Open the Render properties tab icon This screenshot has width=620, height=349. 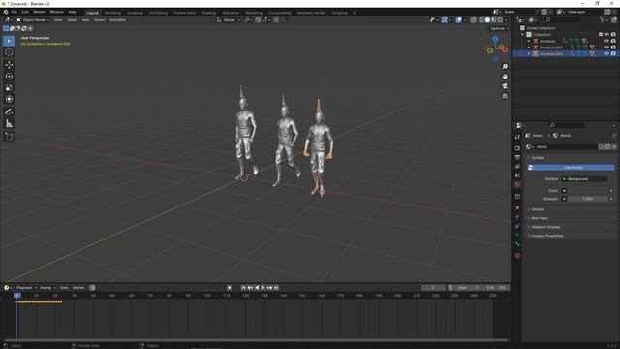517,148
